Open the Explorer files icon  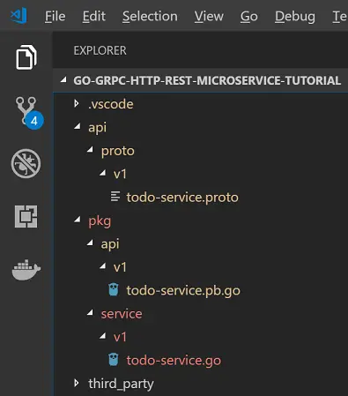[26, 57]
